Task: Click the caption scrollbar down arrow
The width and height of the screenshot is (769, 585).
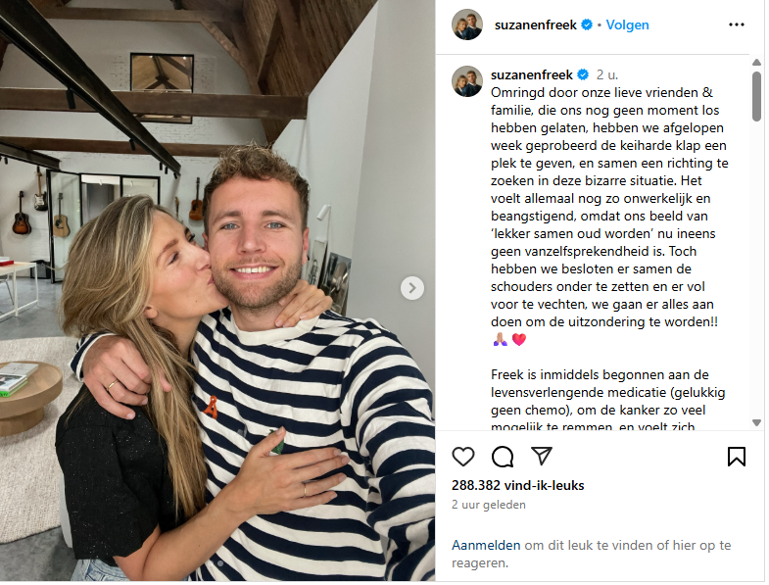Action: click(x=756, y=422)
